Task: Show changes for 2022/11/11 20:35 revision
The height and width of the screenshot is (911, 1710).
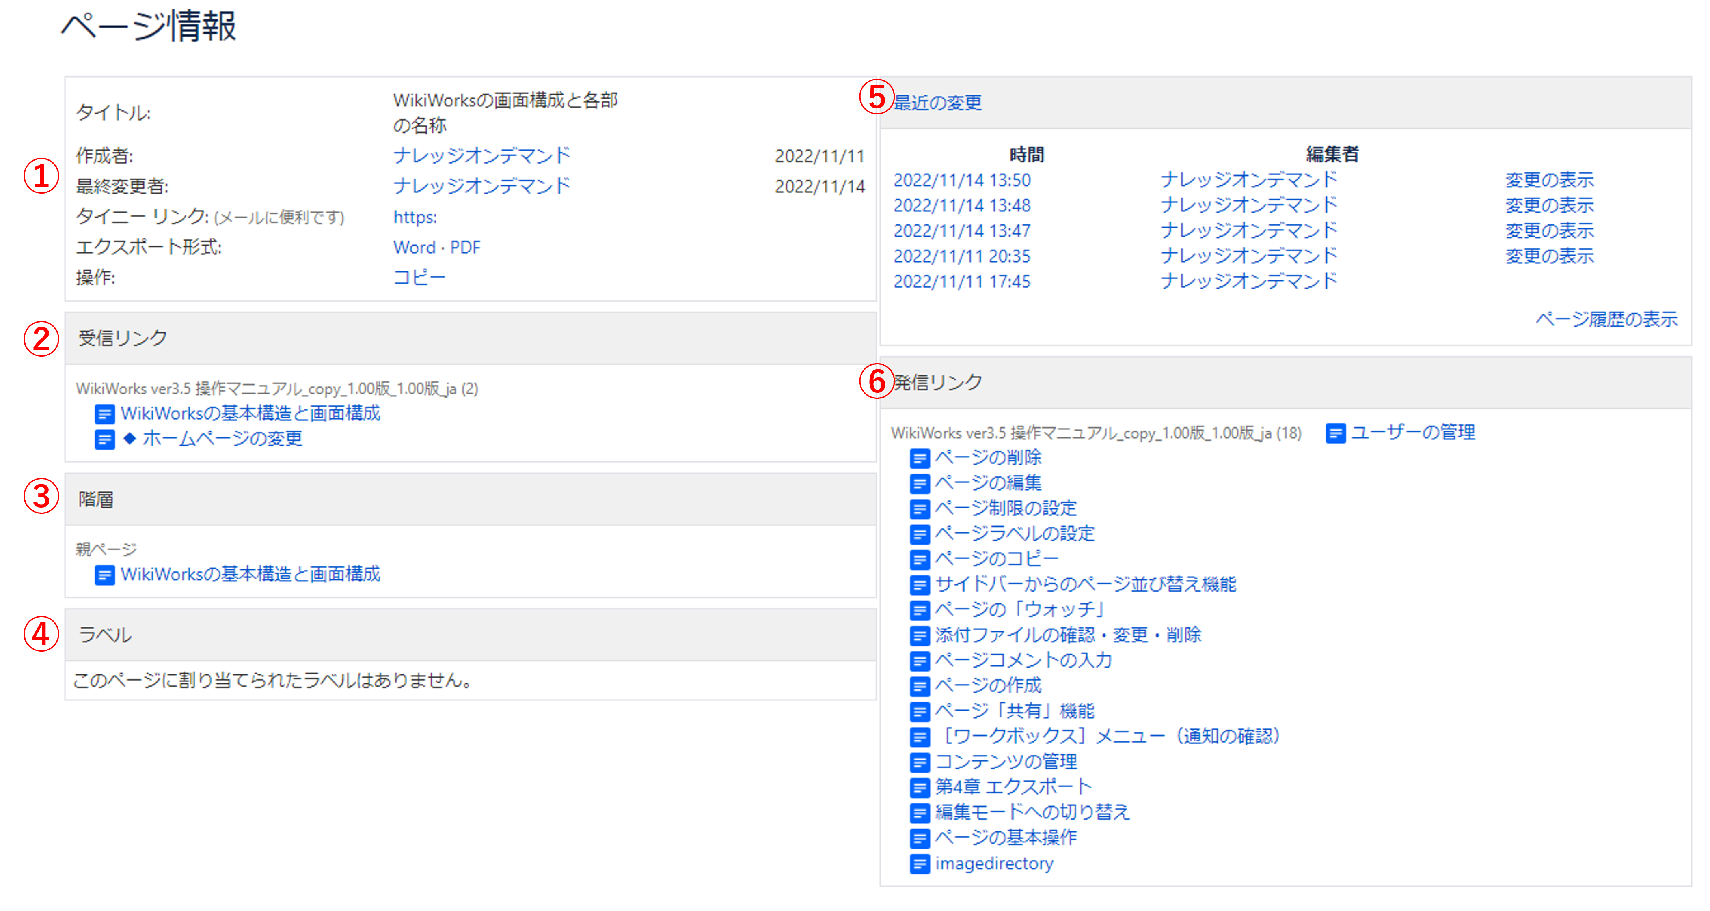Action: (1549, 256)
